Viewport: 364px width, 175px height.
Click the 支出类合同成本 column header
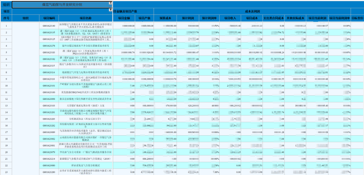[x=274, y=18]
